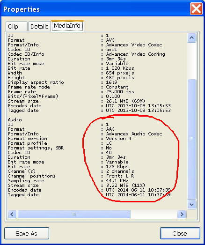The height and width of the screenshot is (245, 205).
Task: Select the MediaInfo tab
Action: (x=67, y=26)
